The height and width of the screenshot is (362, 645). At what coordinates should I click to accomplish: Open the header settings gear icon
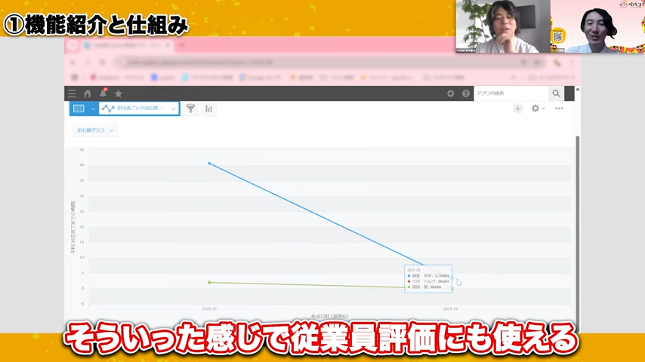451,94
